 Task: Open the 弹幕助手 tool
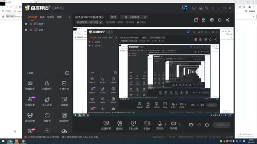pos(30,85)
